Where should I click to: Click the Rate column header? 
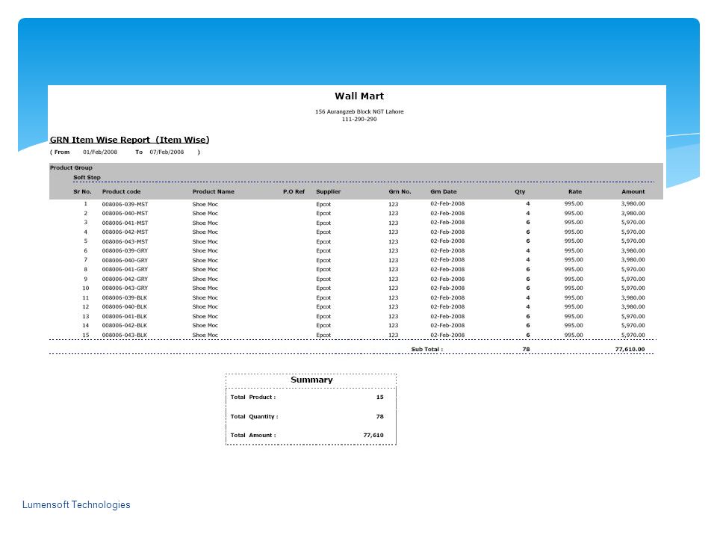click(575, 192)
